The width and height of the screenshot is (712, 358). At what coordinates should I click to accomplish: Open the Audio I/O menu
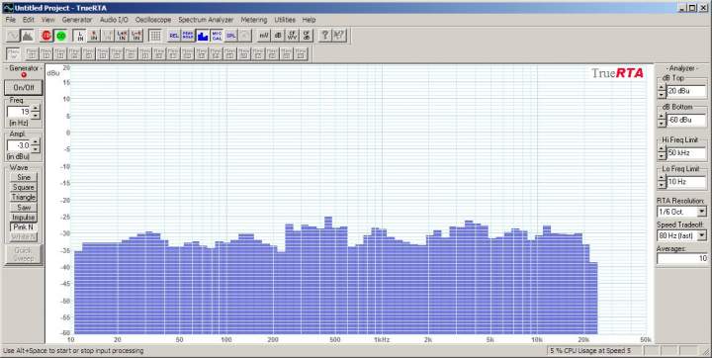tap(115, 20)
